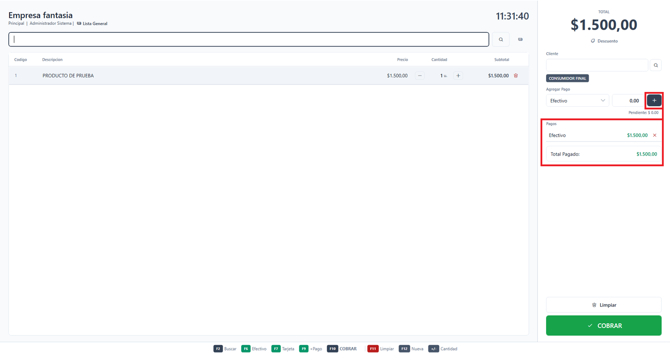Click the F2 Buscar shortcut
This screenshot has height=353, width=670.
point(225,349)
